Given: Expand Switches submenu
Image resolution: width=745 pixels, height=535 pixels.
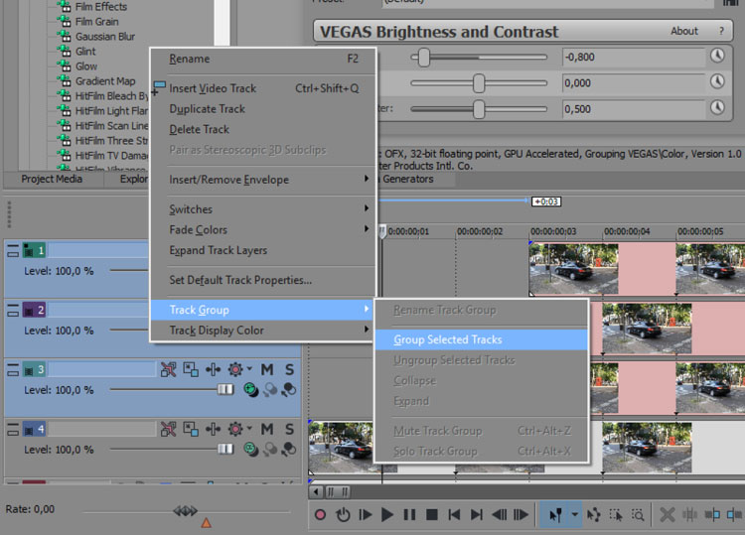Looking at the screenshot, I should point(263,209).
